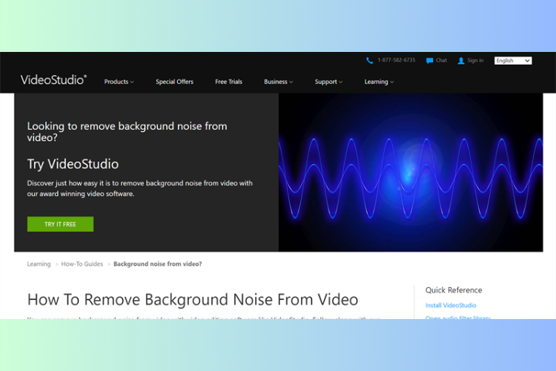The width and height of the screenshot is (556, 371).
Task: Expand the Business menu
Action: 278,82
